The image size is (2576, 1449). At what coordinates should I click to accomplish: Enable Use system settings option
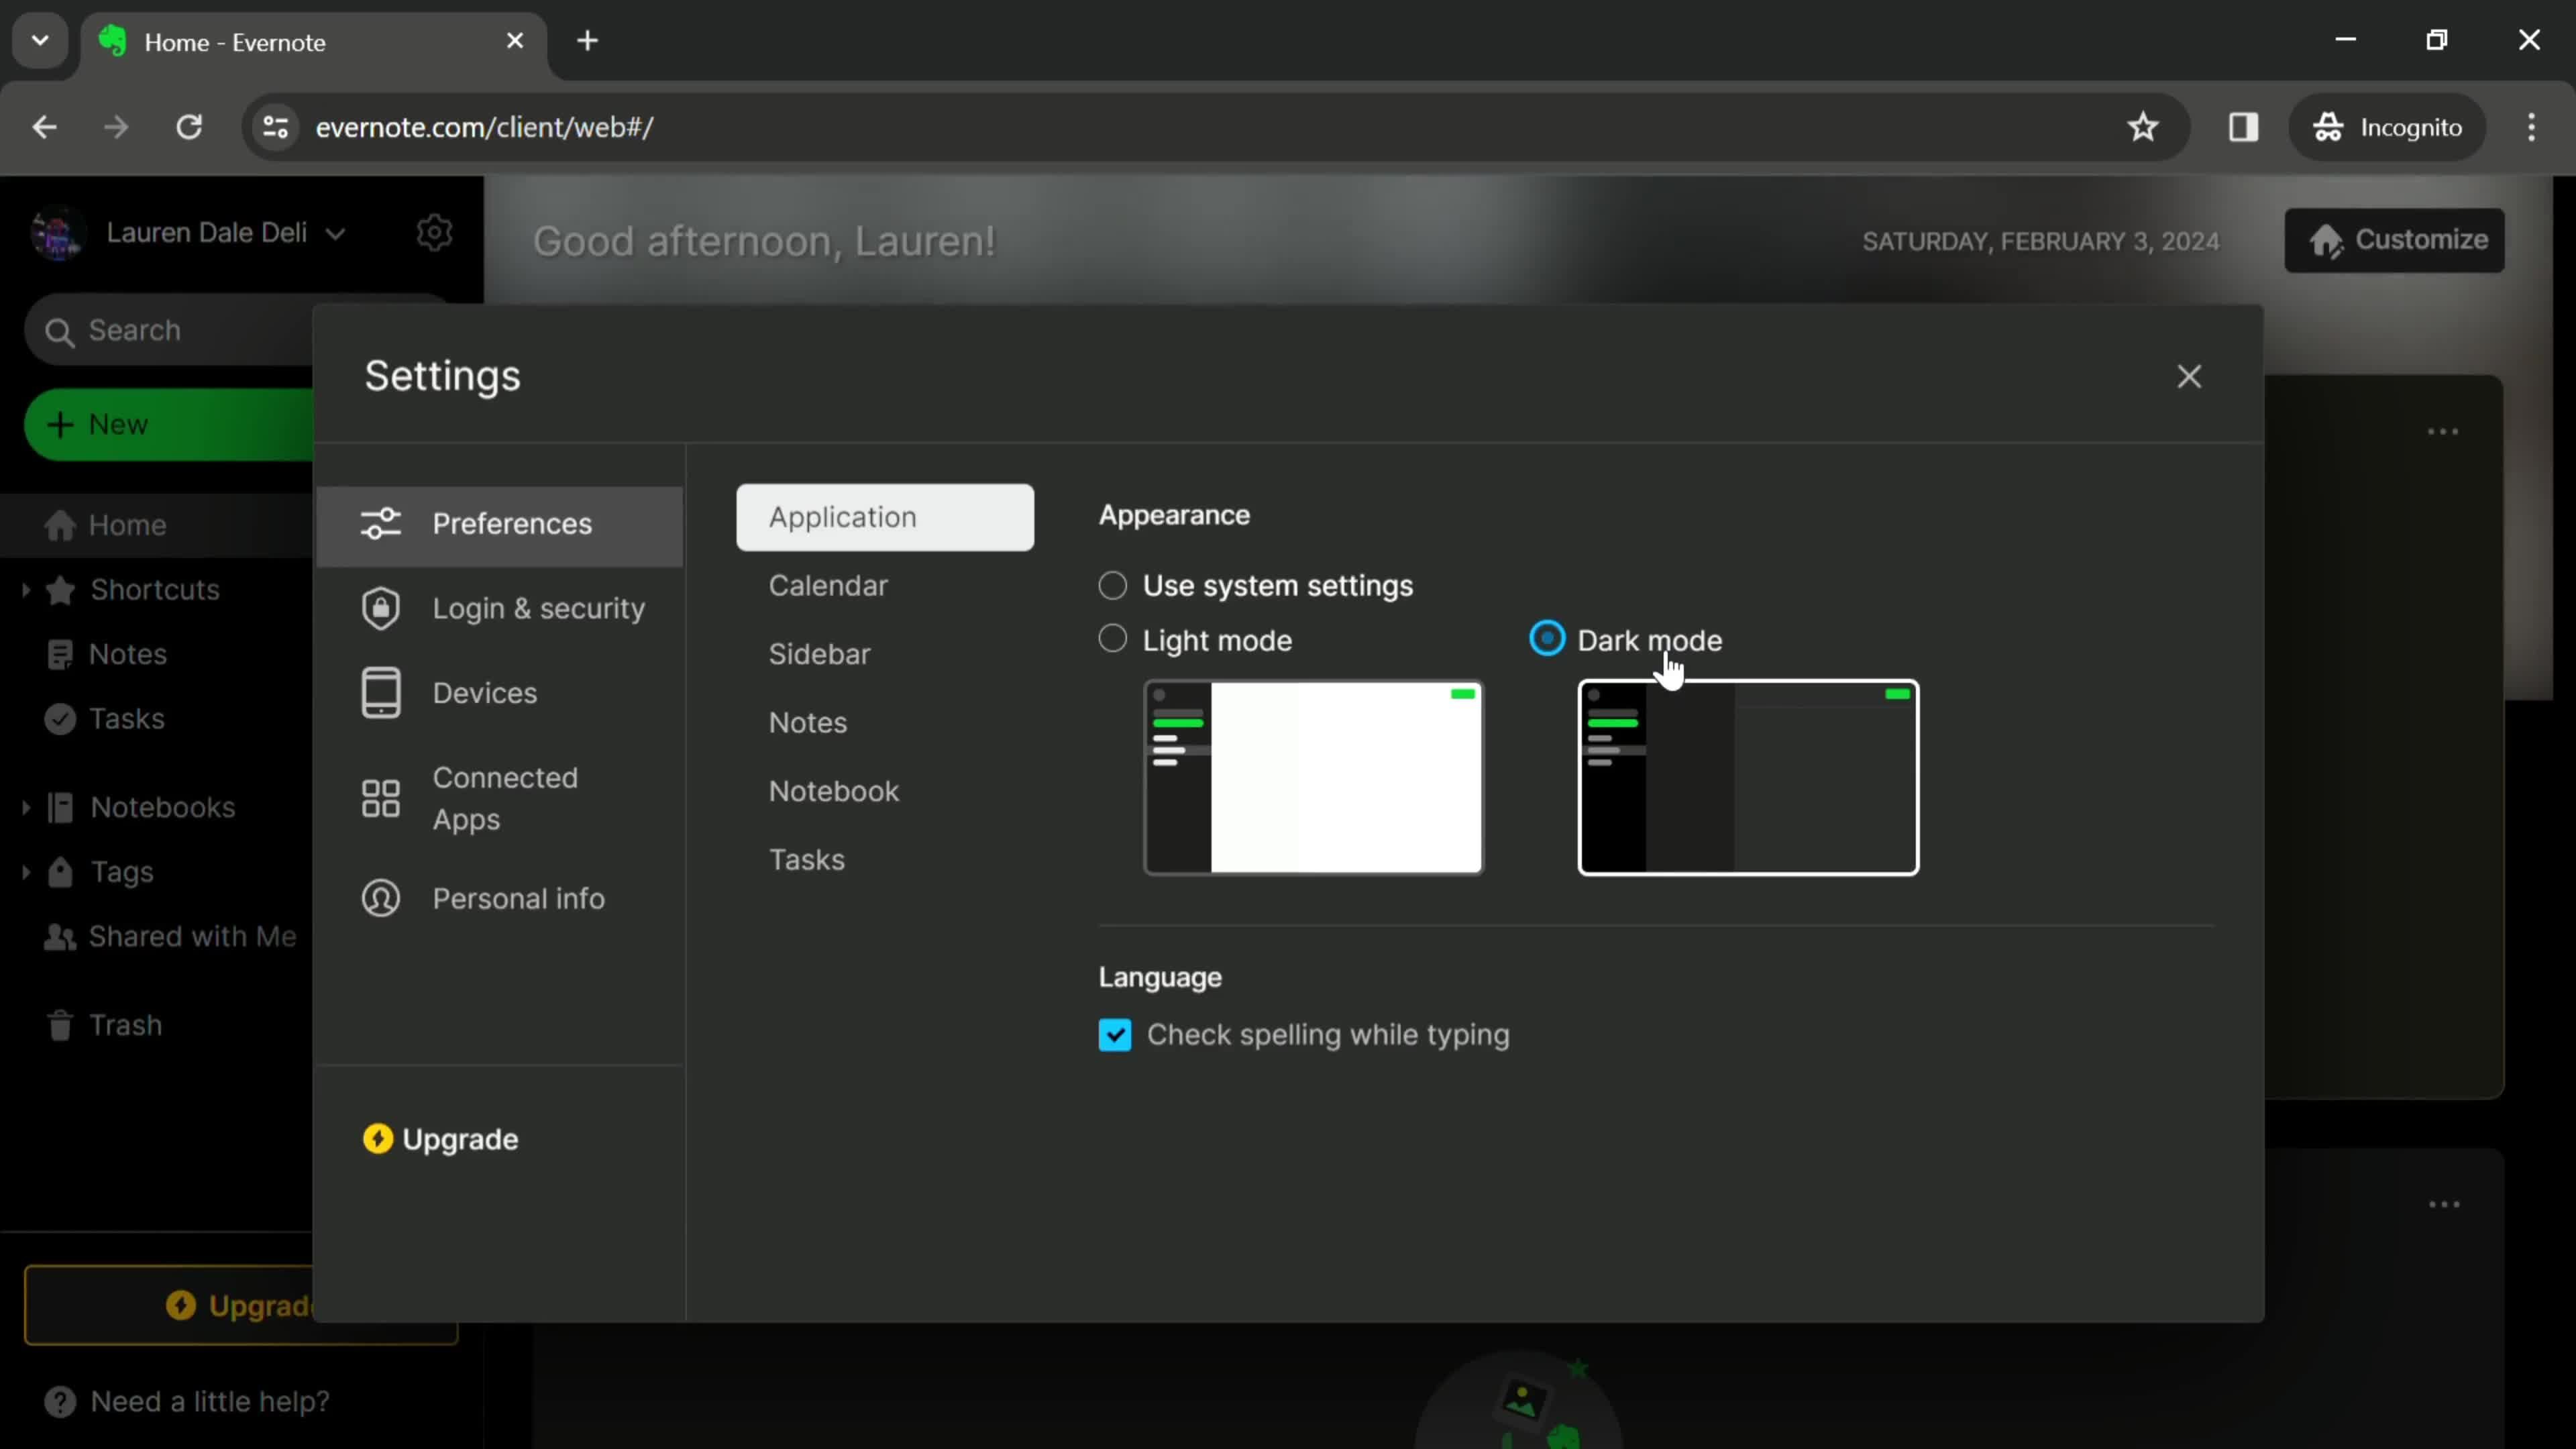[x=1113, y=586]
